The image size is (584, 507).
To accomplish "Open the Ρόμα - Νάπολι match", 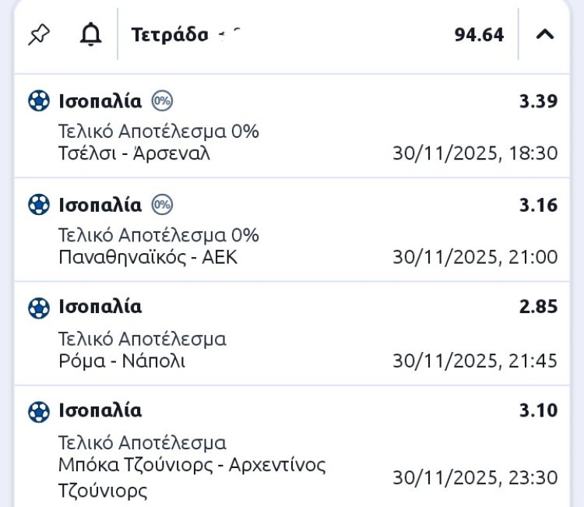I will 122,361.
